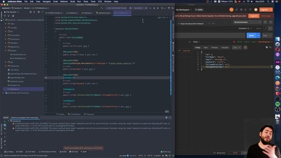
Task: Open the Navigate menu
Action: pos(47,1)
